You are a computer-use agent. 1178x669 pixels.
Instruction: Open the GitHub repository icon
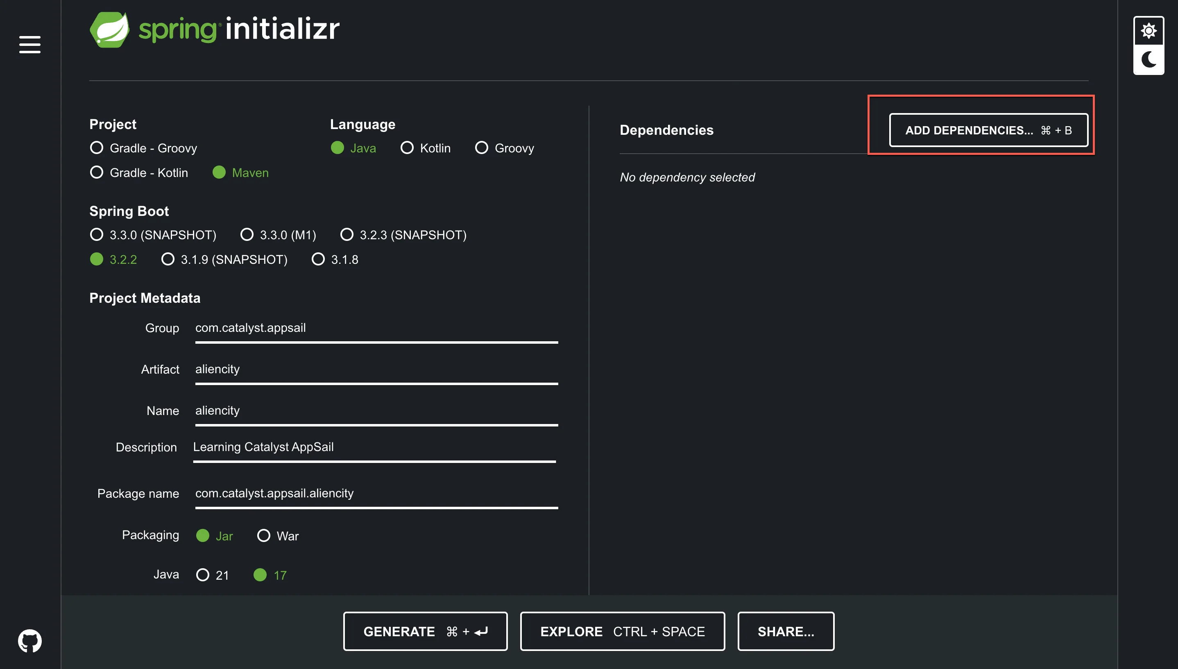pos(30,640)
